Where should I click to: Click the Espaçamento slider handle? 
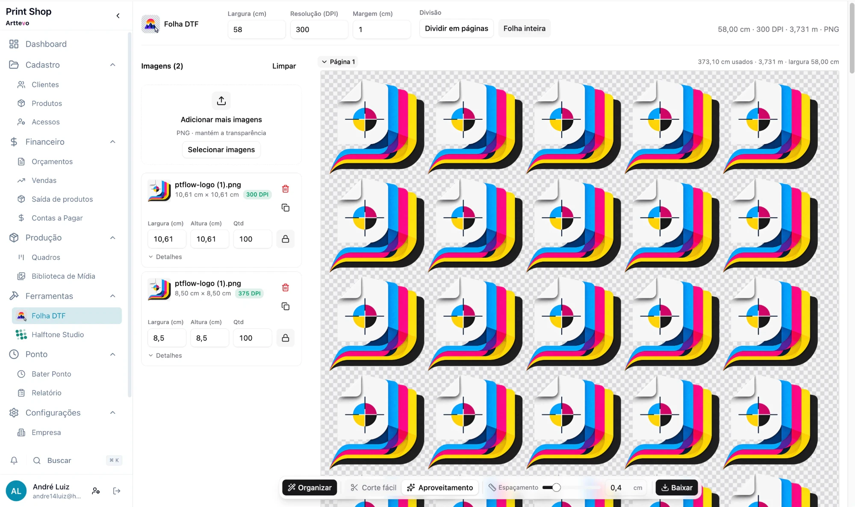tap(556, 488)
